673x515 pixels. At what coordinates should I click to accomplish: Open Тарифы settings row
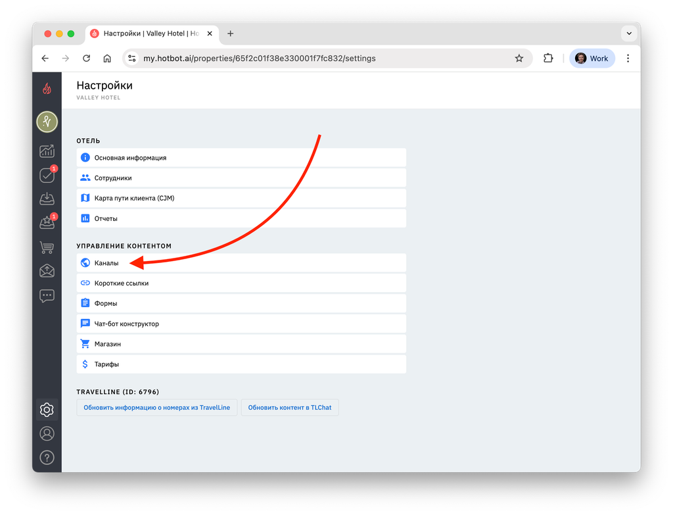pos(241,364)
